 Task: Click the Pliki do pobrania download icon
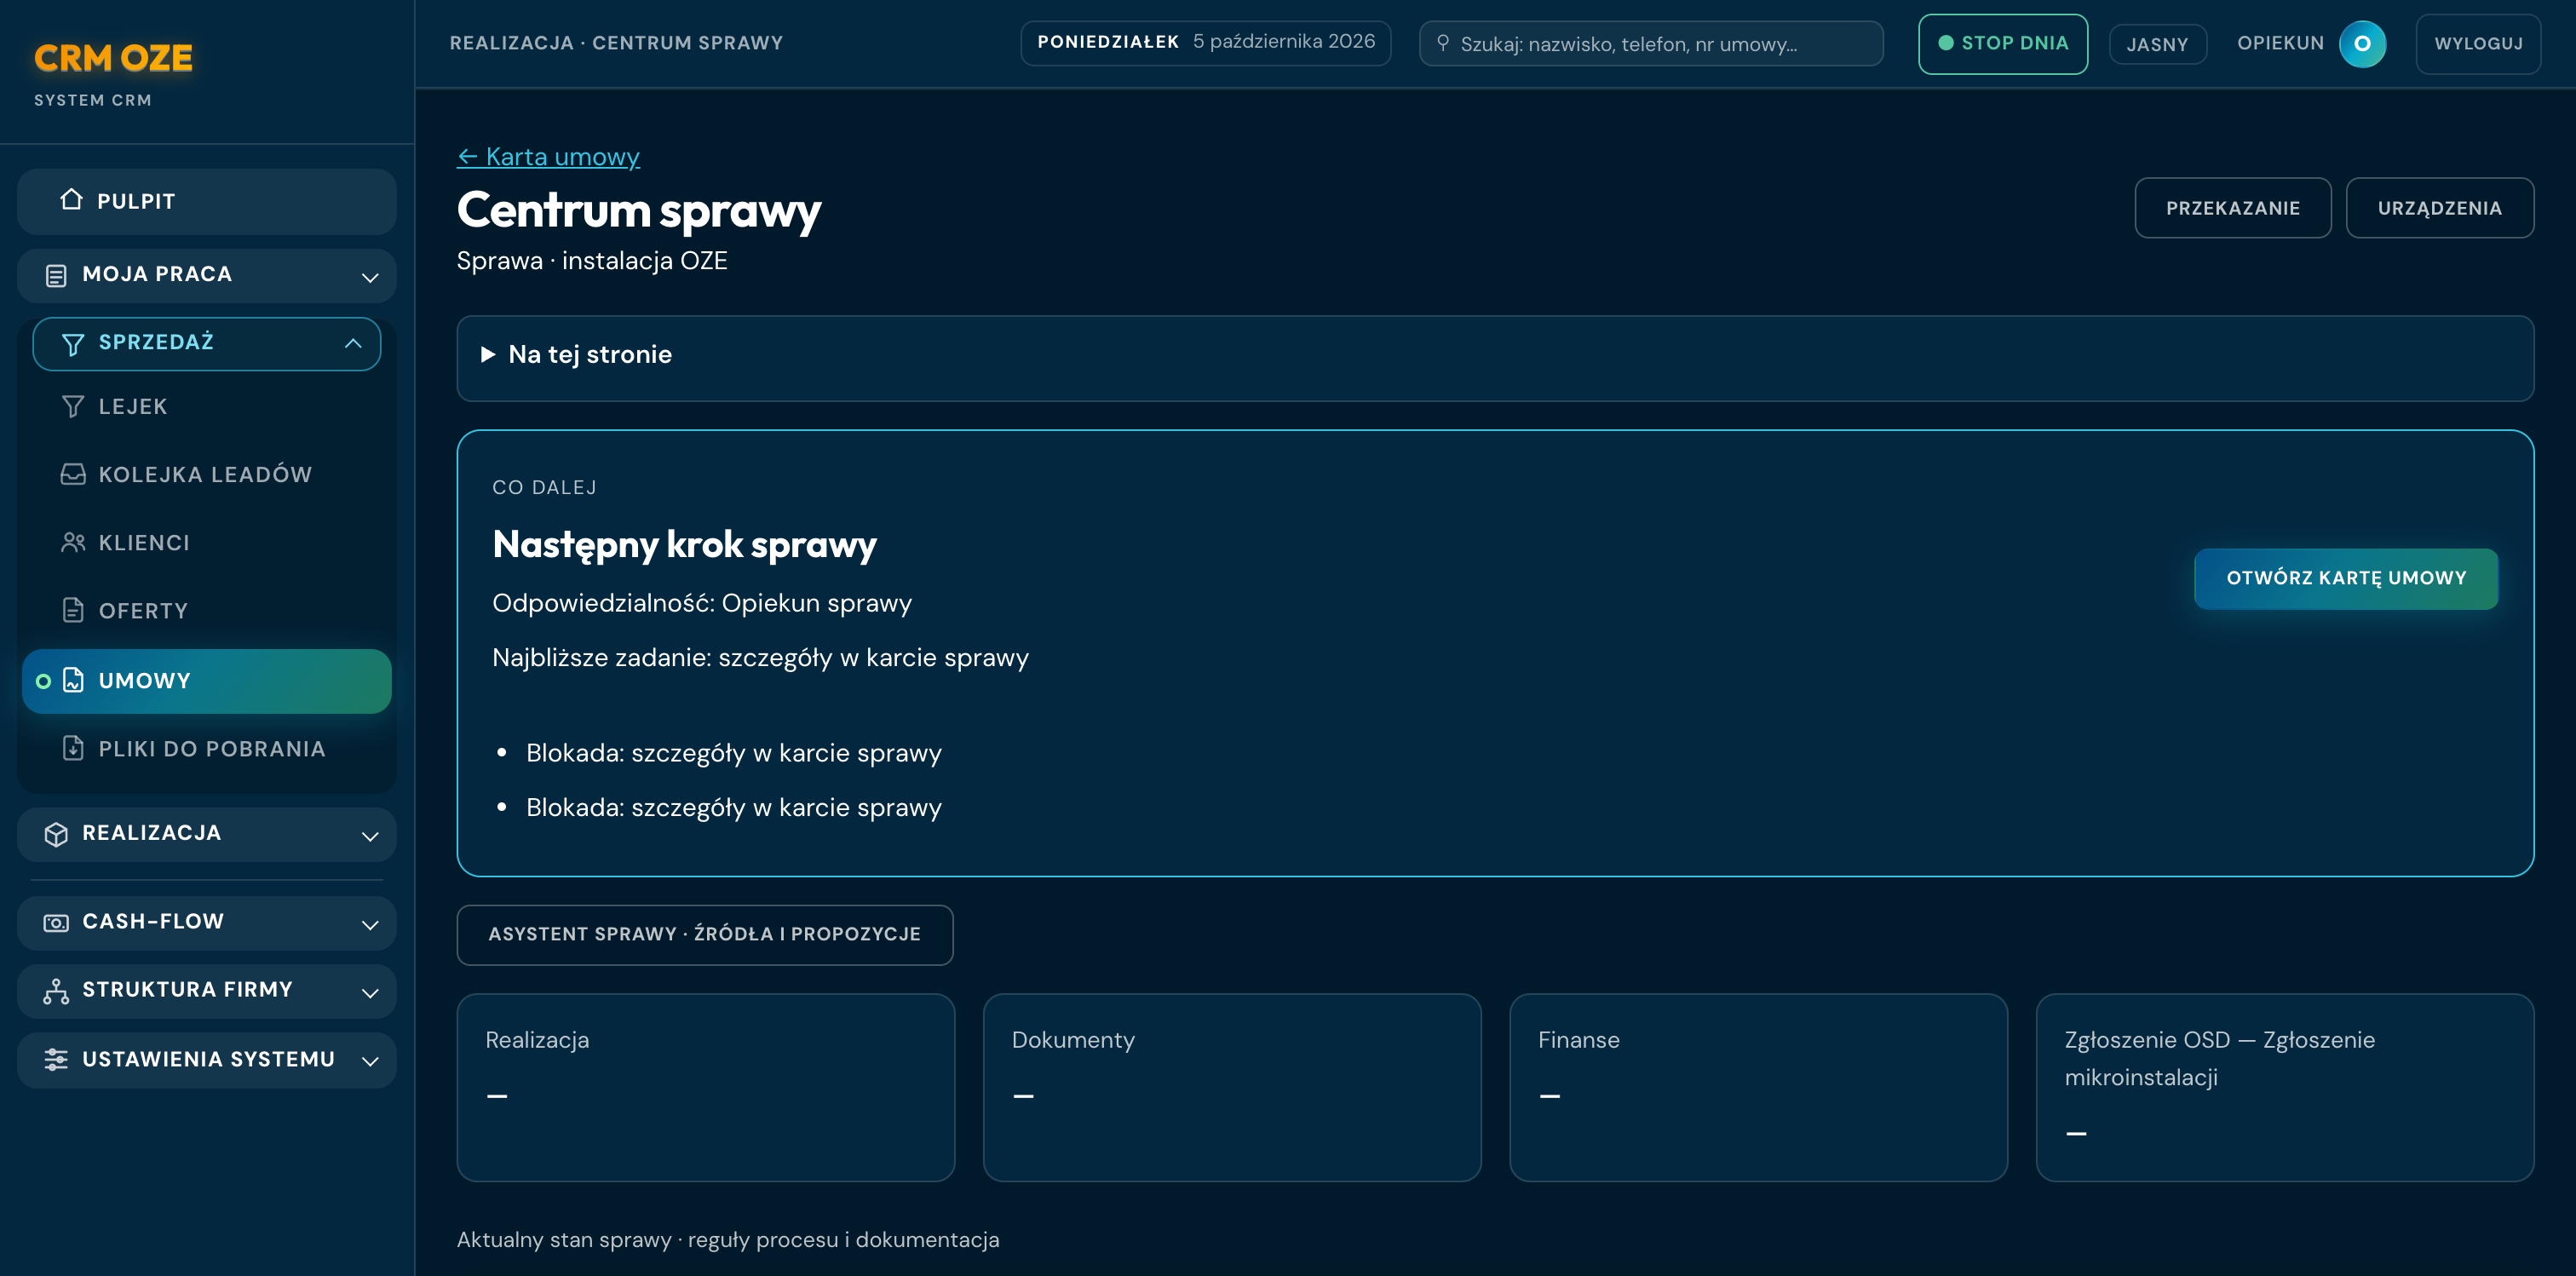pyautogui.click(x=73, y=748)
